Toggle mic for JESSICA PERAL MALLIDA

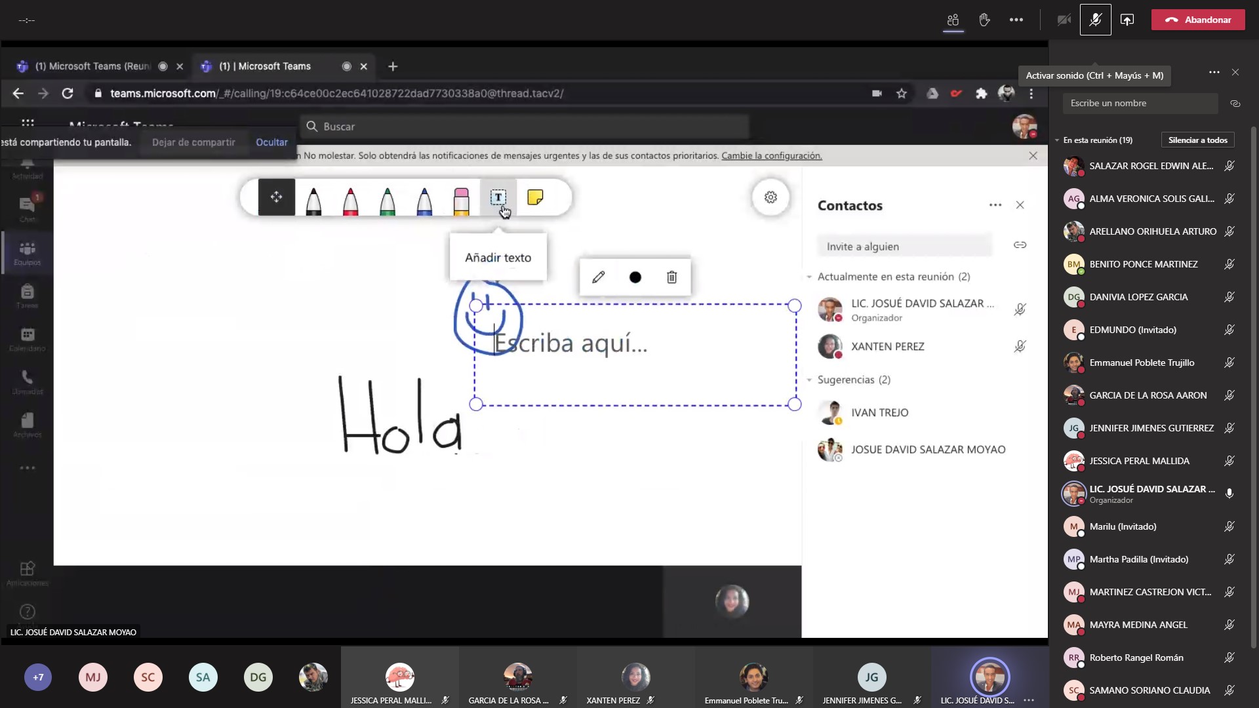(x=1229, y=461)
